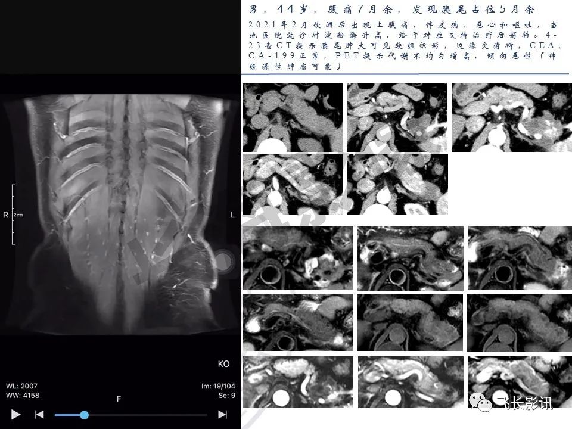
Task: Select the middle MRI thumbnail in fourth row
Action: [x=411, y=322]
